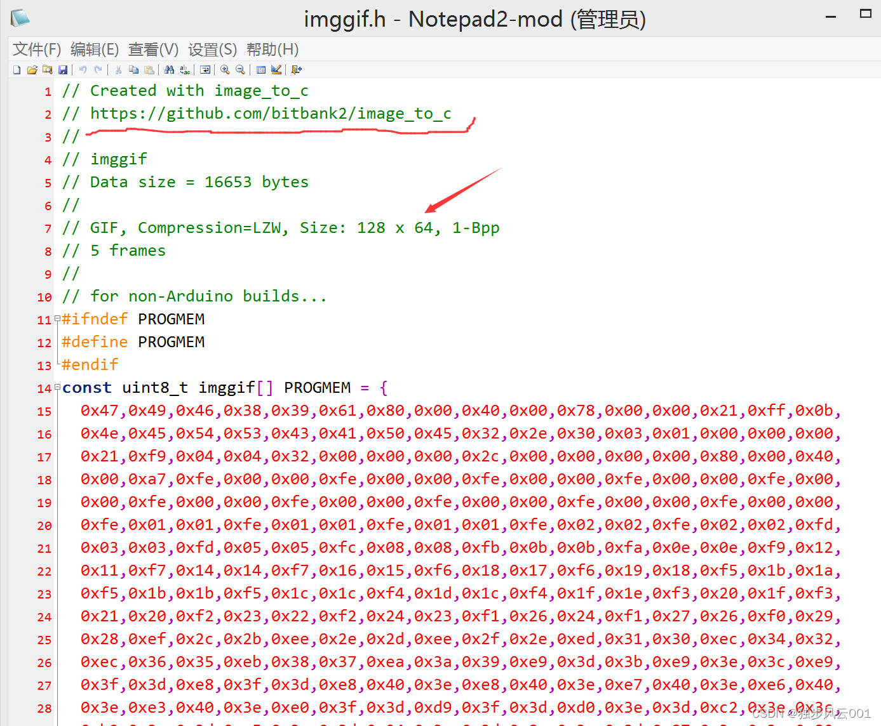Viewport: 881px width, 726px height.
Task: Click the 'imggif' comment on line 4
Action: 118,159
